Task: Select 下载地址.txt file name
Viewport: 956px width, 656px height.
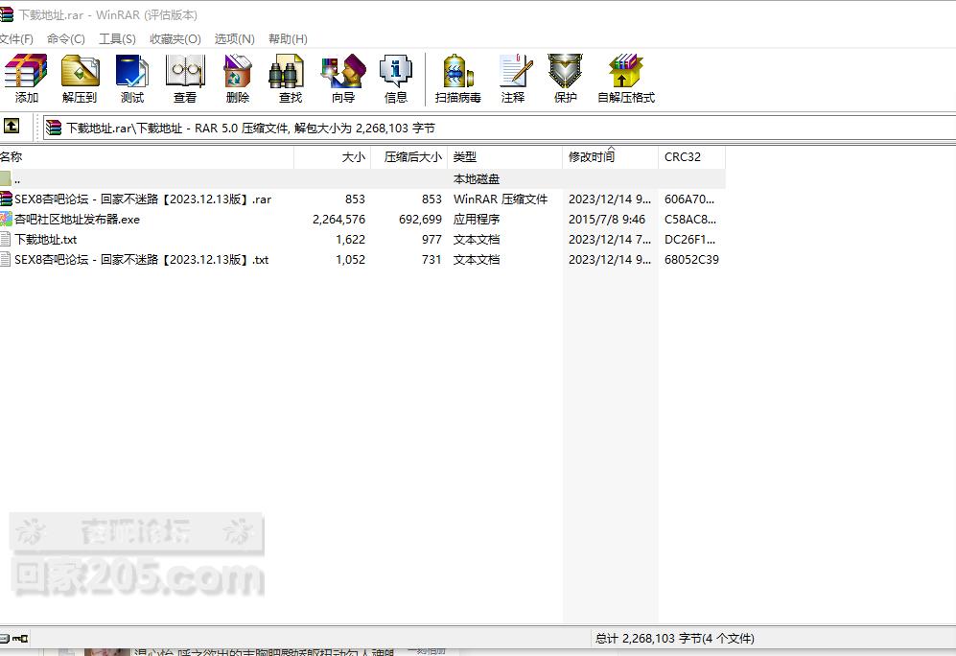Action: tap(46, 239)
